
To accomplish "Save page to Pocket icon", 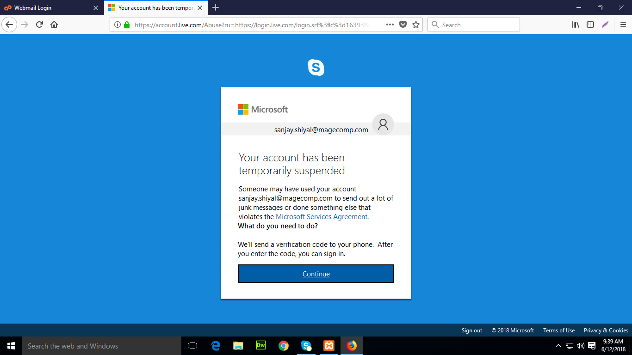I will [x=403, y=25].
